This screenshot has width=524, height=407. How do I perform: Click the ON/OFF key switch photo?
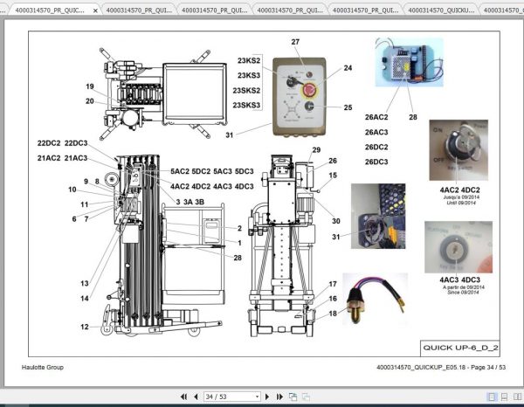[458, 150]
